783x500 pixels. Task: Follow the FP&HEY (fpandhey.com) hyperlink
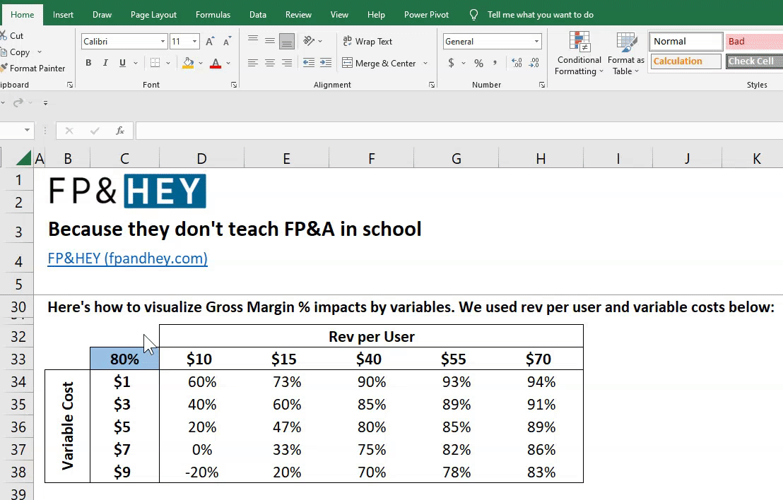(127, 258)
